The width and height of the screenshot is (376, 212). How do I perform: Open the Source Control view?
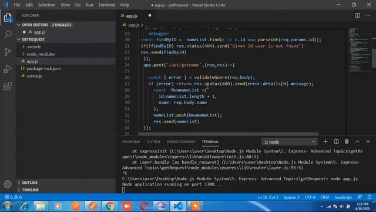point(8,52)
